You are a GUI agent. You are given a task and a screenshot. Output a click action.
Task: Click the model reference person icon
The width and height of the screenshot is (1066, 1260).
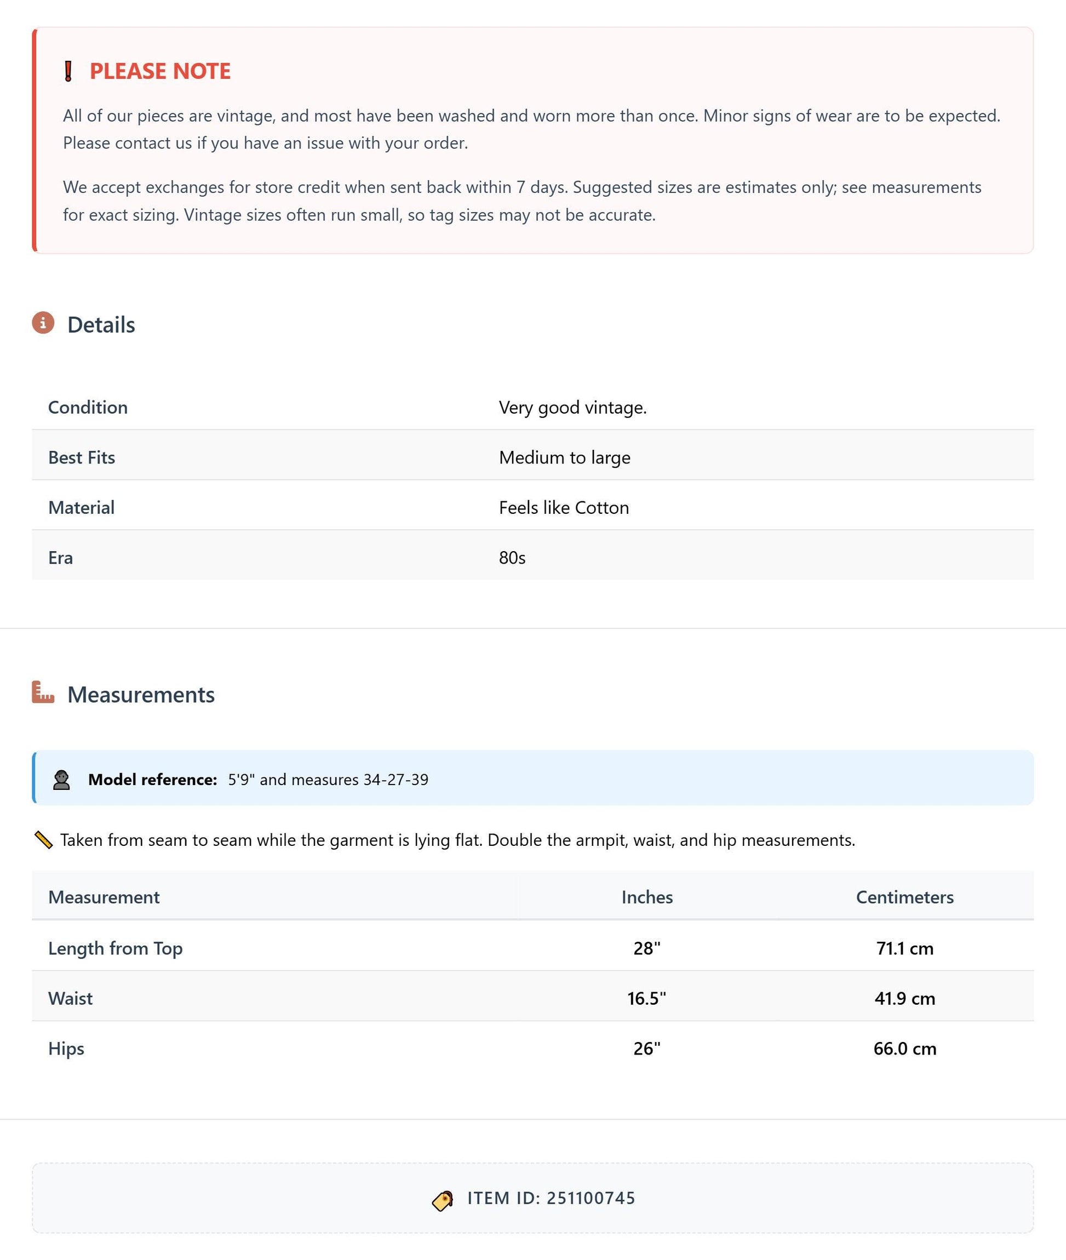(62, 780)
